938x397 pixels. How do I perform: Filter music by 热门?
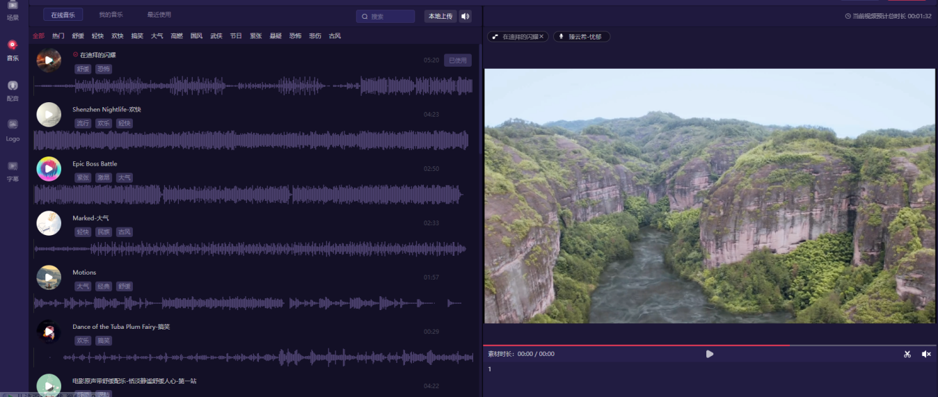pos(58,35)
